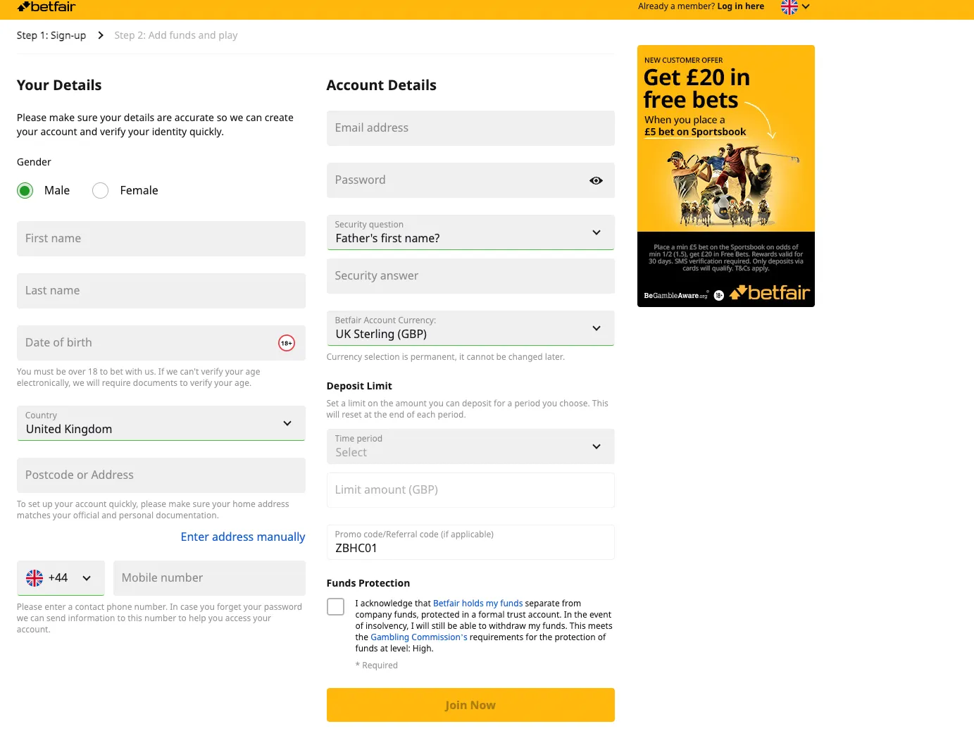The width and height of the screenshot is (974, 731).
Task: Open the Security question dropdown
Action: tap(470, 232)
